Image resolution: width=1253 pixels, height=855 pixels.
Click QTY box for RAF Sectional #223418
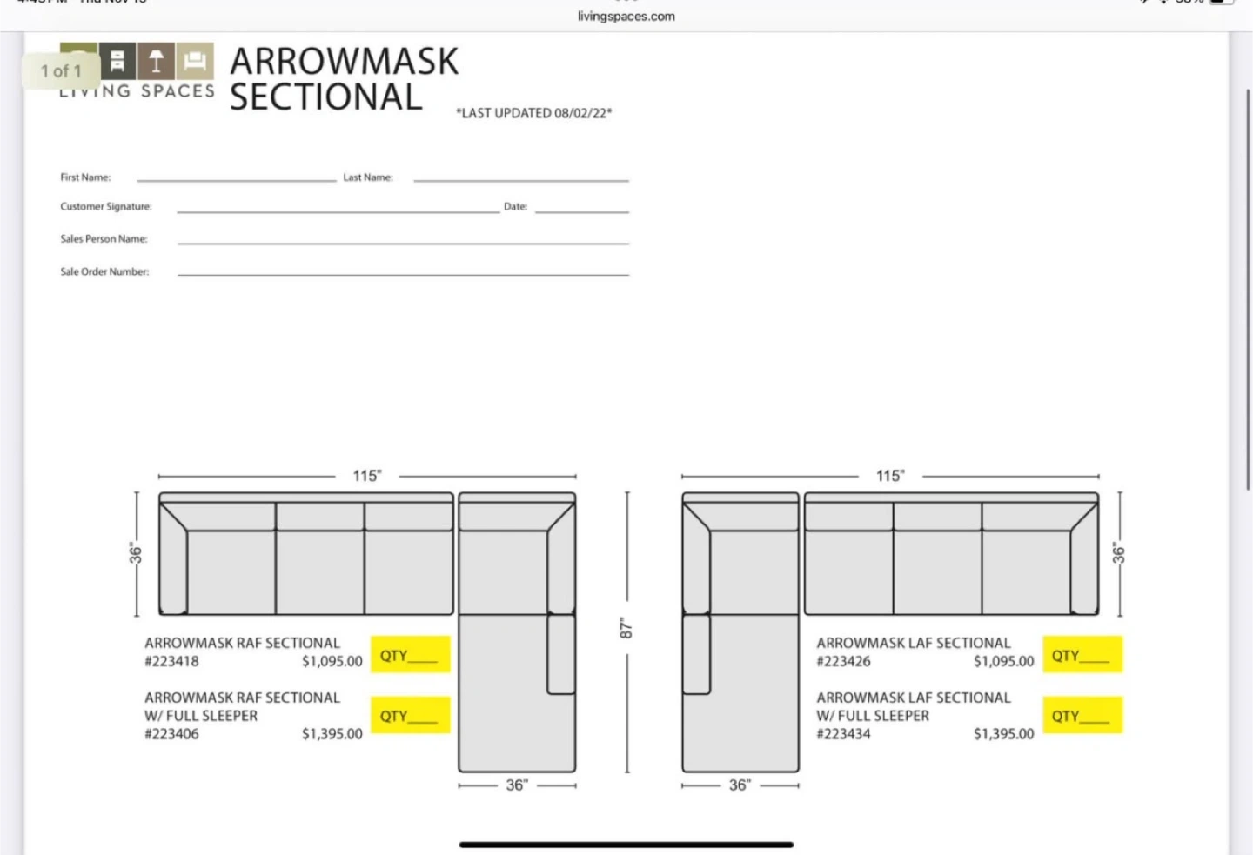(410, 655)
